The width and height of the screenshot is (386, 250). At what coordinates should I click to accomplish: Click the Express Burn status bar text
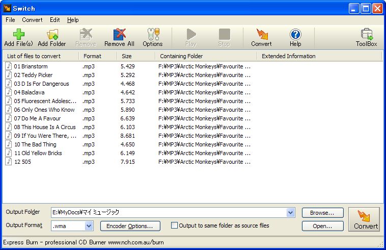[84, 242]
